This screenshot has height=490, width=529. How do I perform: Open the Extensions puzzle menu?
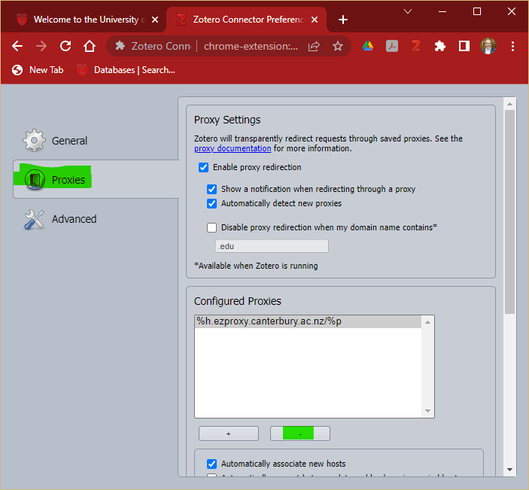click(440, 46)
